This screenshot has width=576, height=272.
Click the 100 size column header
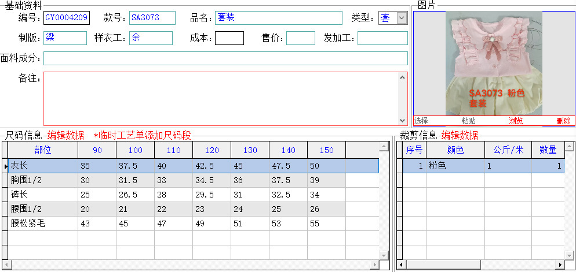click(x=135, y=150)
